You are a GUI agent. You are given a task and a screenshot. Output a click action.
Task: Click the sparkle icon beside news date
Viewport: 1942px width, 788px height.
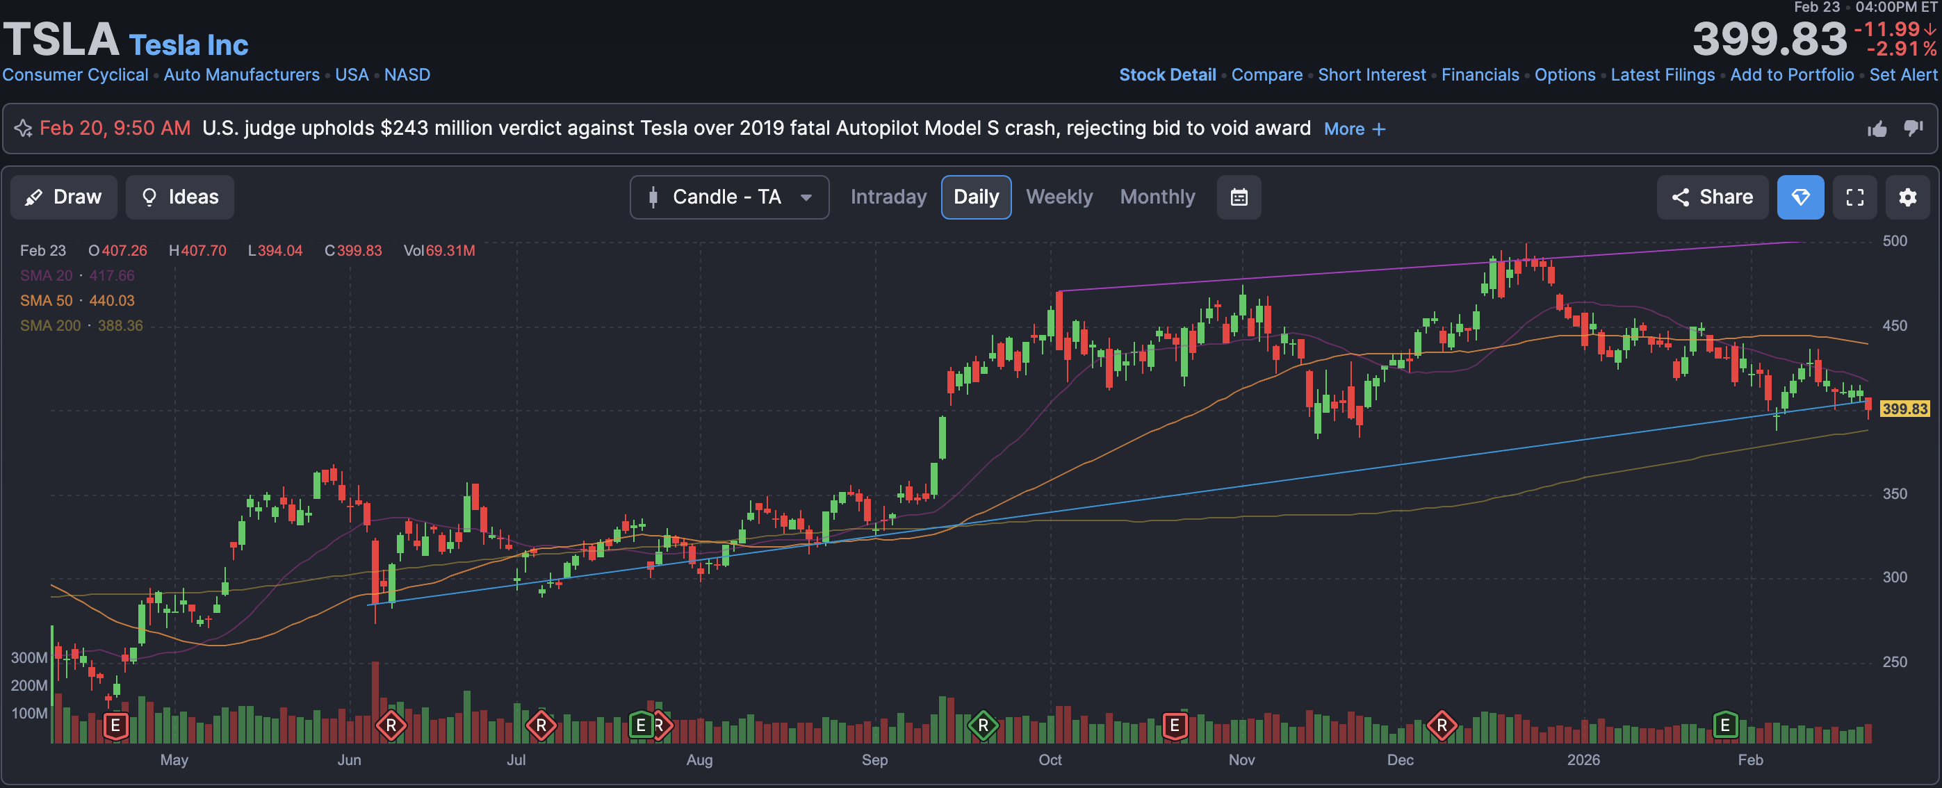click(x=24, y=129)
